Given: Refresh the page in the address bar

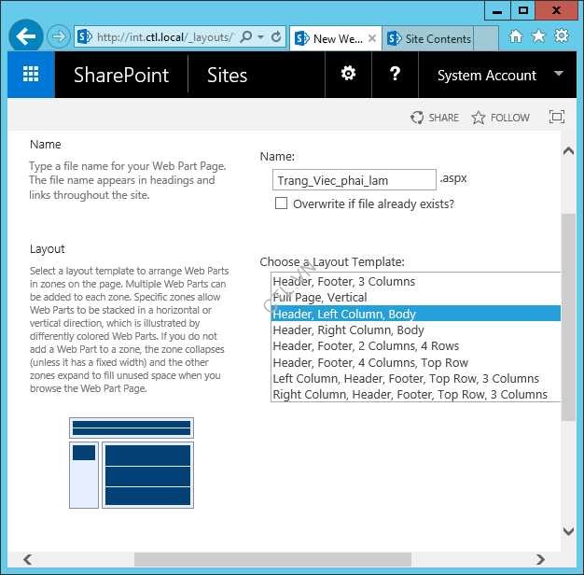Looking at the screenshot, I should point(276,37).
